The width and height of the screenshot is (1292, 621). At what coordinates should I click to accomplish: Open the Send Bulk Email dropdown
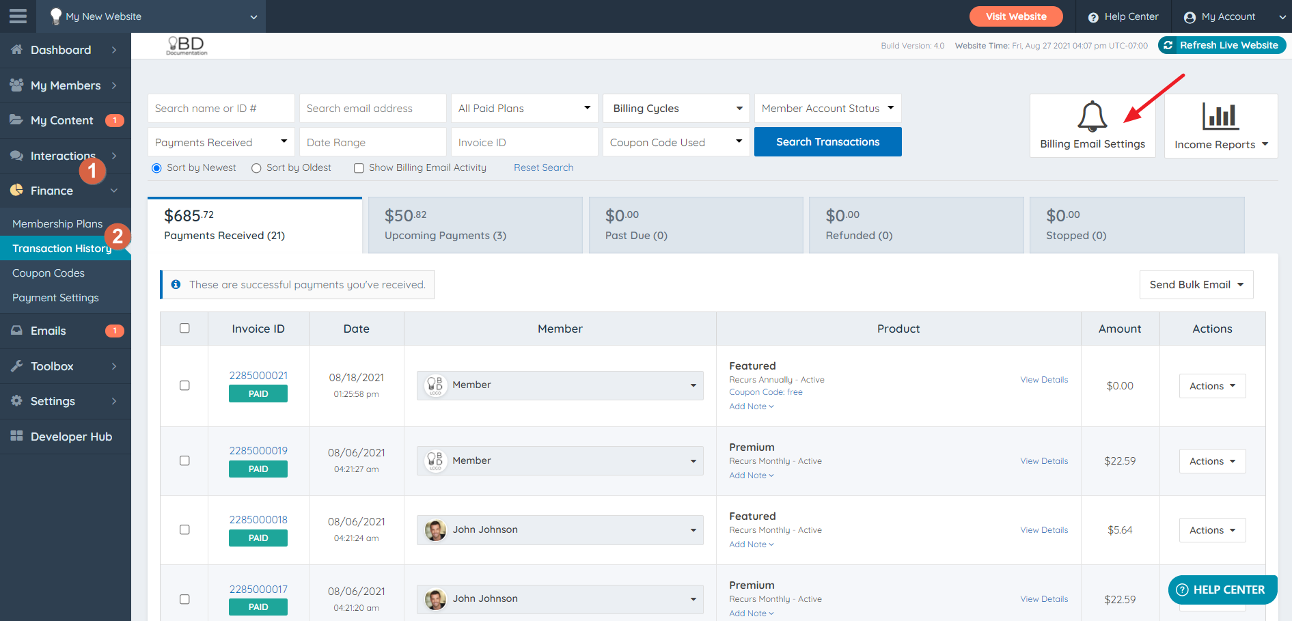point(1196,285)
